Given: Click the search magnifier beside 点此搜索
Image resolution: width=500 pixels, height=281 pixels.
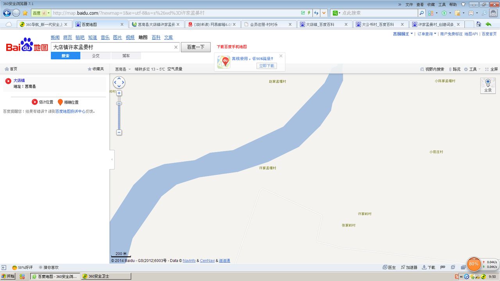Looking at the screenshot, I should coord(422,13).
